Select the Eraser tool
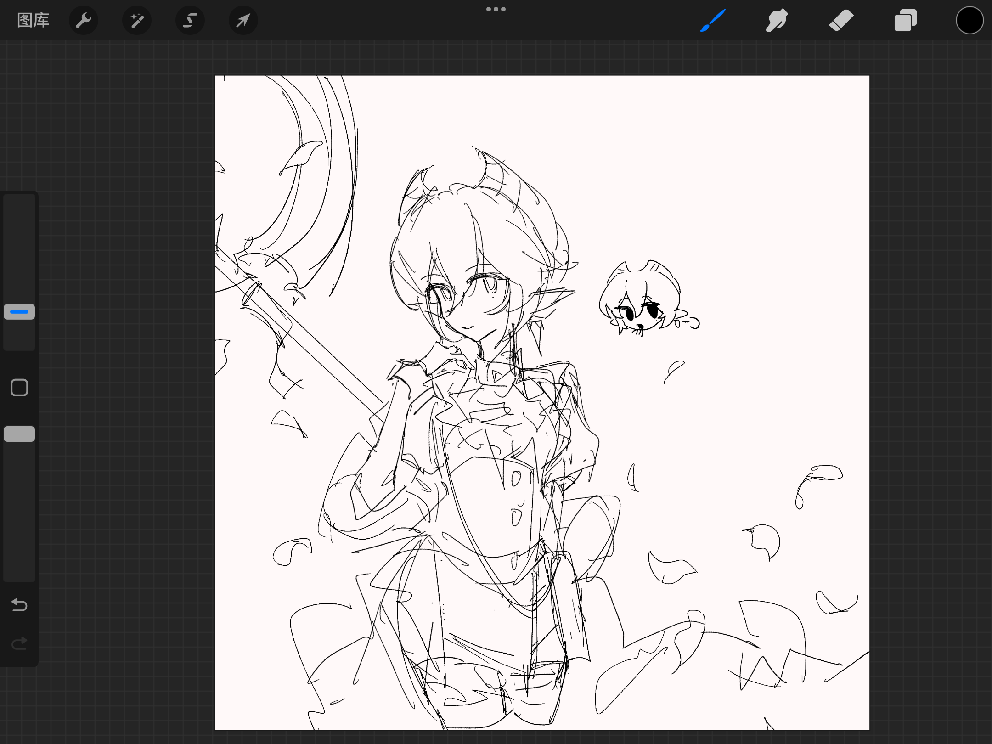992x744 pixels. 841,20
